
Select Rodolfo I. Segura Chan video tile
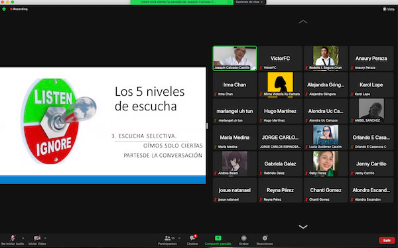(x=326, y=59)
